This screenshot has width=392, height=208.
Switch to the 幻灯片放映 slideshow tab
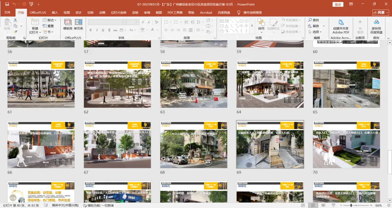(119, 12)
